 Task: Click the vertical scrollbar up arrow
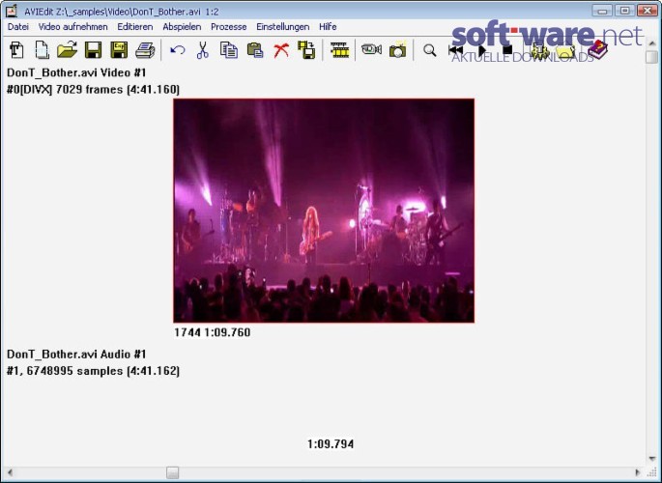tap(652, 43)
